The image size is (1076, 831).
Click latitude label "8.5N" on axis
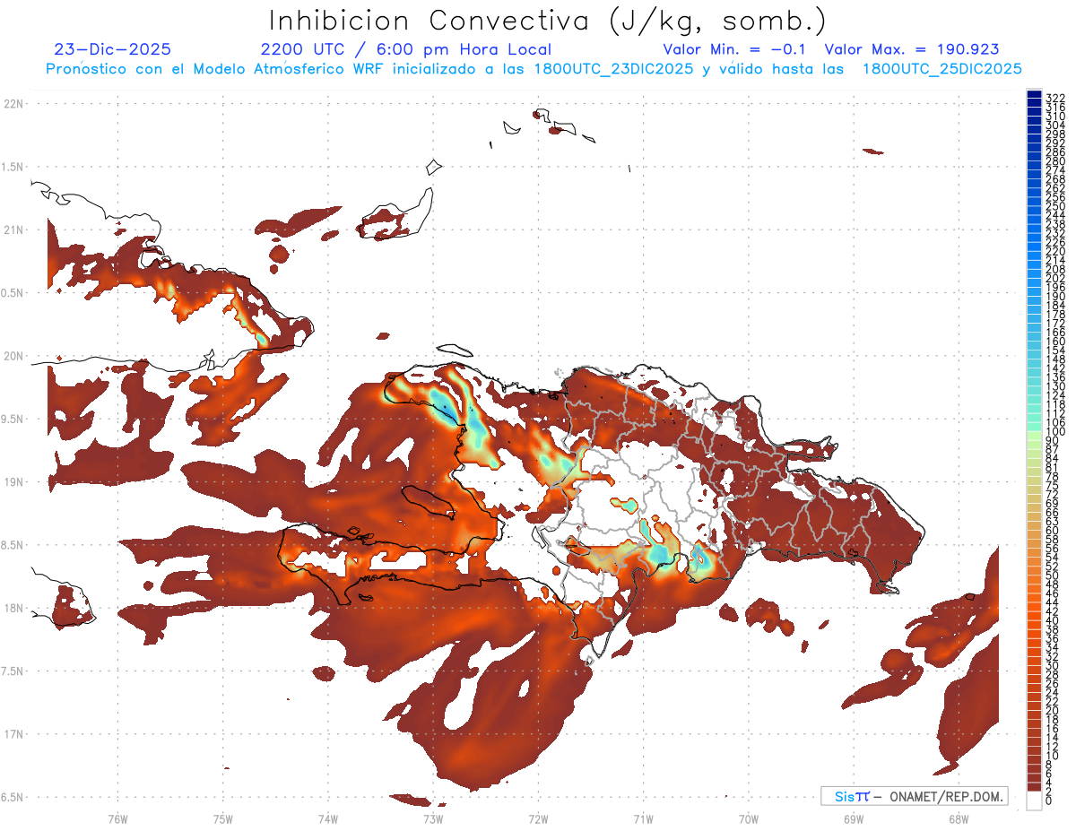coord(13,545)
